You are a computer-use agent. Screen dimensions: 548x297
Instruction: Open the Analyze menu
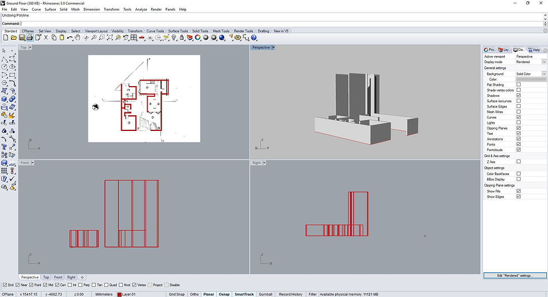pos(141,10)
